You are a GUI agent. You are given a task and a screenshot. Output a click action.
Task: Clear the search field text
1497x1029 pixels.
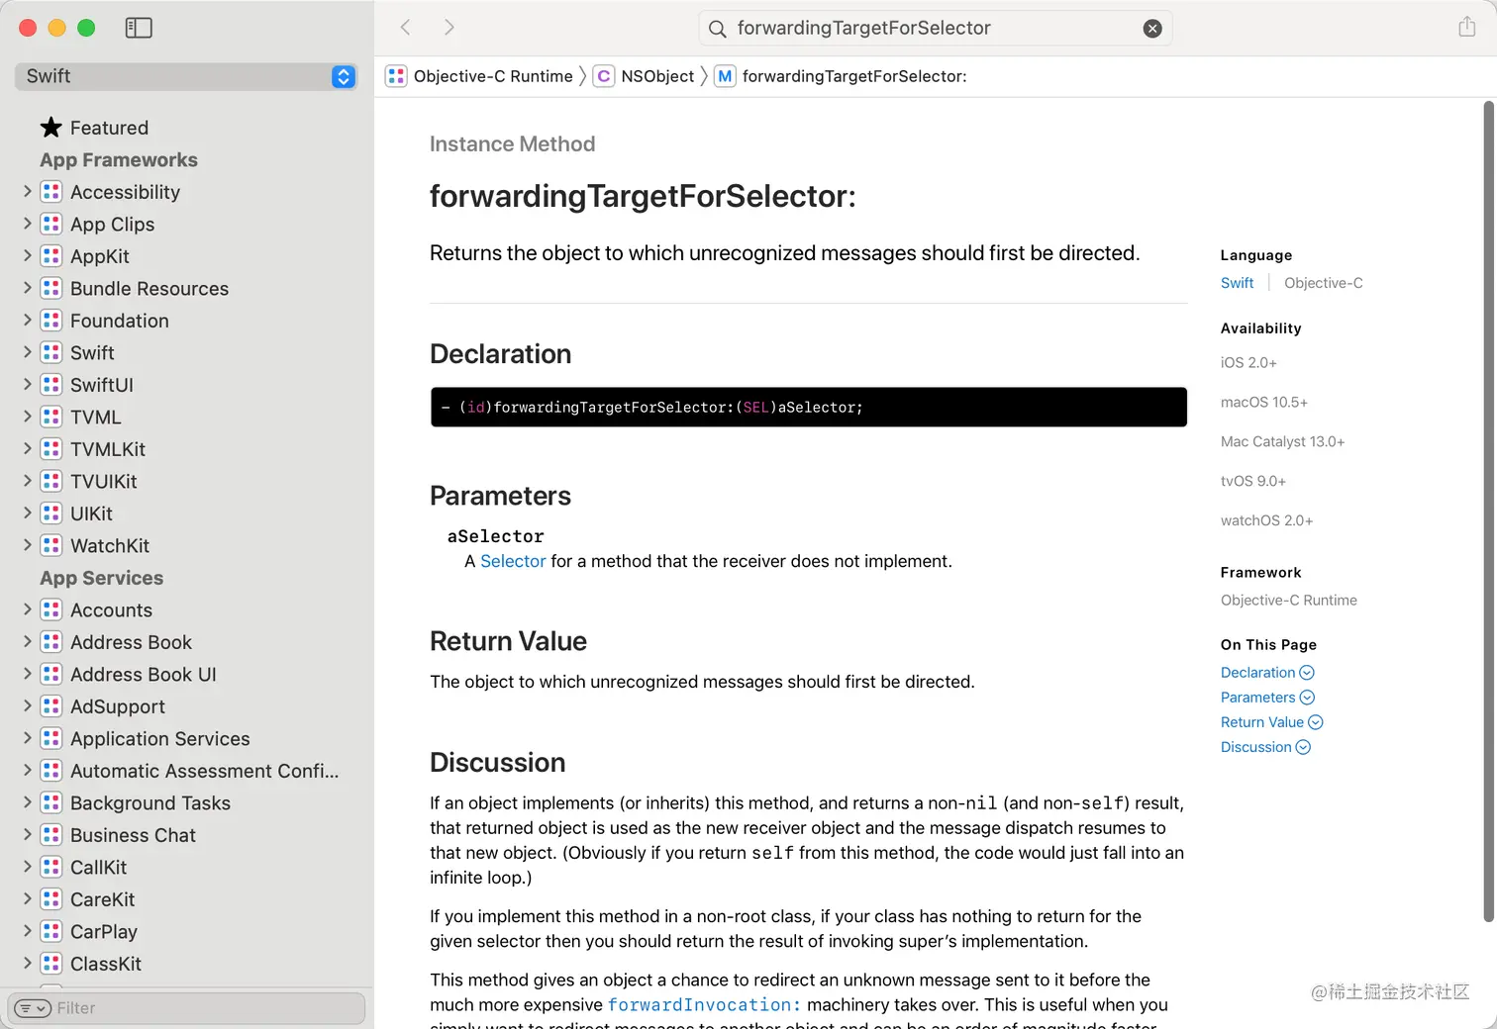(1152, 29)
